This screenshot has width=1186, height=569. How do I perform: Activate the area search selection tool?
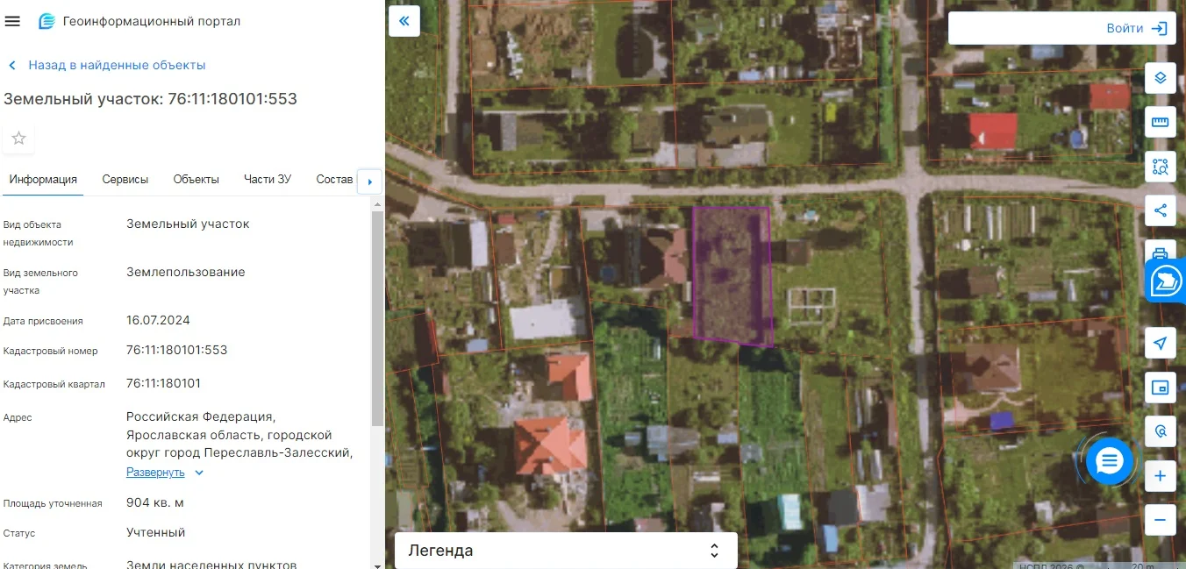[x=1161, y=166]
